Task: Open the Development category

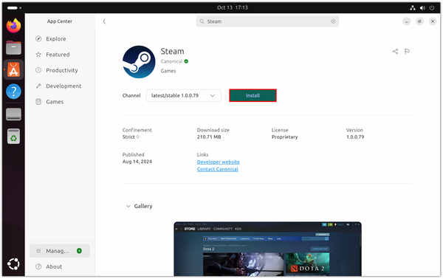Action: point(60,86)
